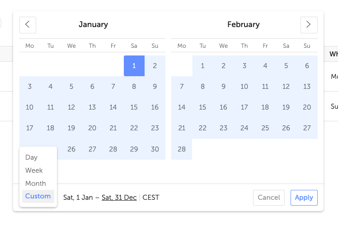Image resolution: width=338 pixels, height=230 pixels.
Task: Select the Day range option
Action: [31, 157]
